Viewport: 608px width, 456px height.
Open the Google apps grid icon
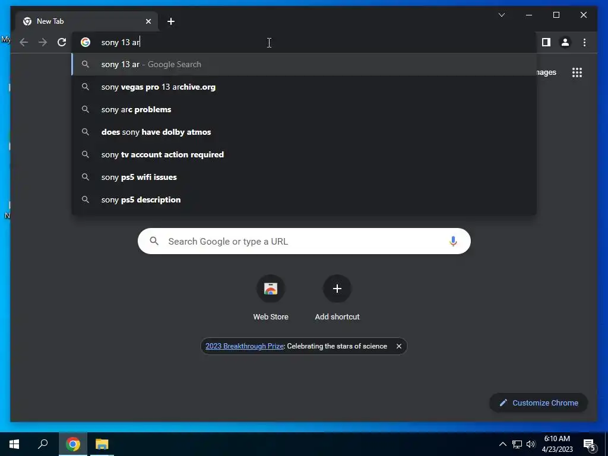pos(577,72)
